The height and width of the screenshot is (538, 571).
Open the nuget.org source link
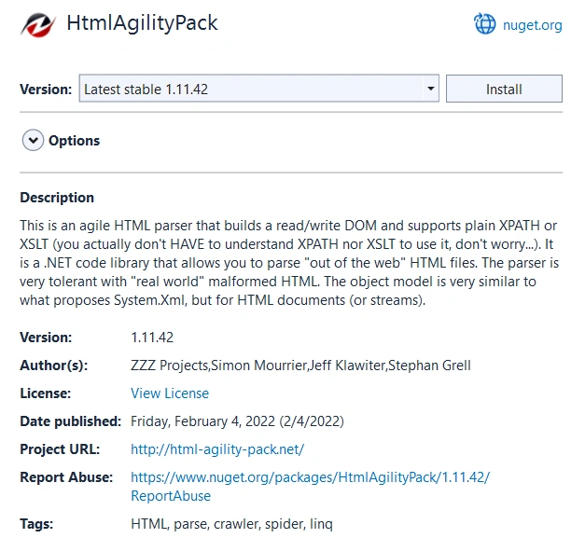click(533, 25)
